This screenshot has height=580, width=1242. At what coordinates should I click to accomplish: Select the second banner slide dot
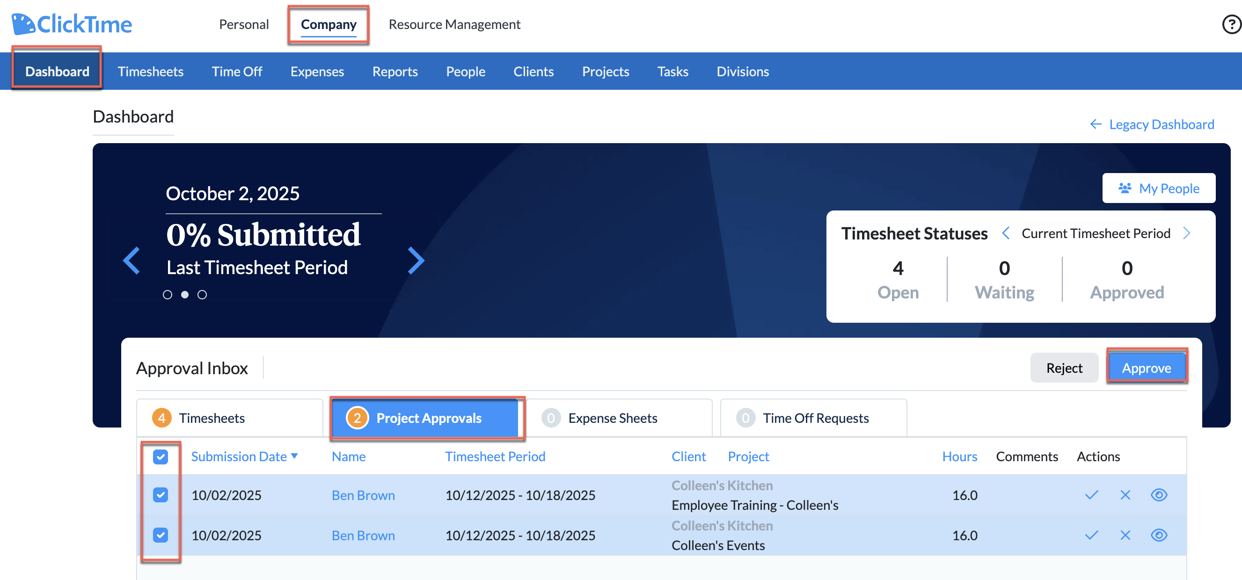click(x=185, y=294)
